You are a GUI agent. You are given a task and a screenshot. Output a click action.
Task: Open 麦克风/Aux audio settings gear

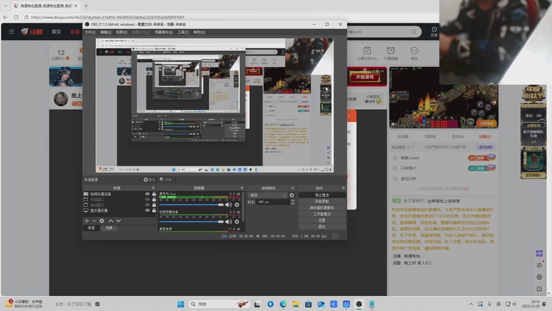click(x=237, y=205)
